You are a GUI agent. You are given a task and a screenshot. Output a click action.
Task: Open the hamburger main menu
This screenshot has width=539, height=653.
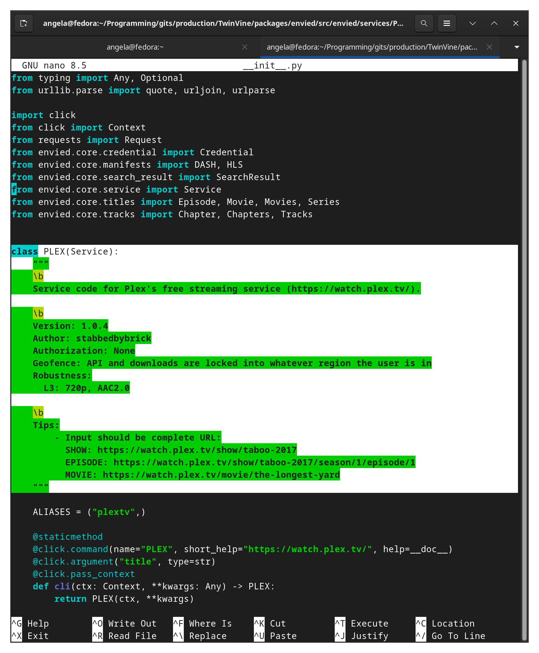447,23
